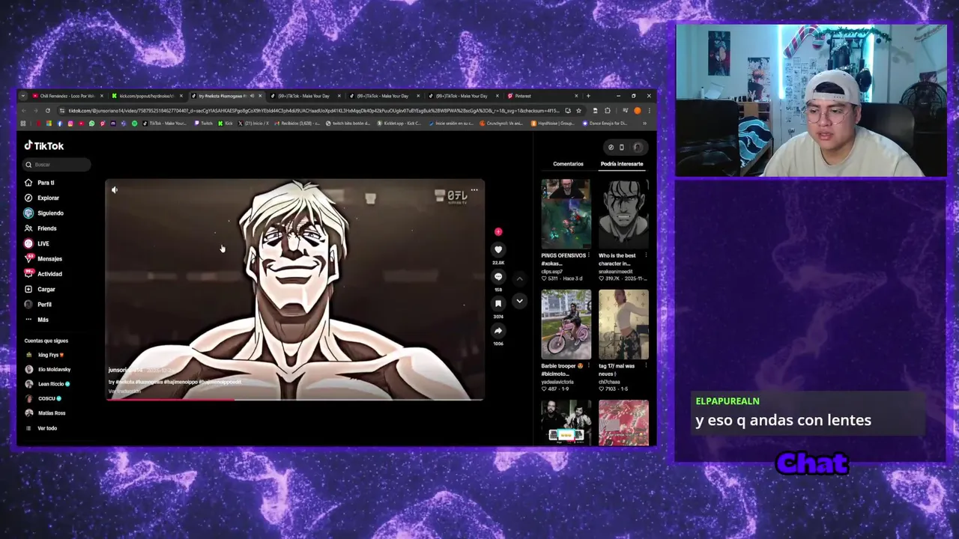Expand the bookmarks overflow chevron
Image resolution: width=959 pixels, height=539 pixels.
coord(644,124)
